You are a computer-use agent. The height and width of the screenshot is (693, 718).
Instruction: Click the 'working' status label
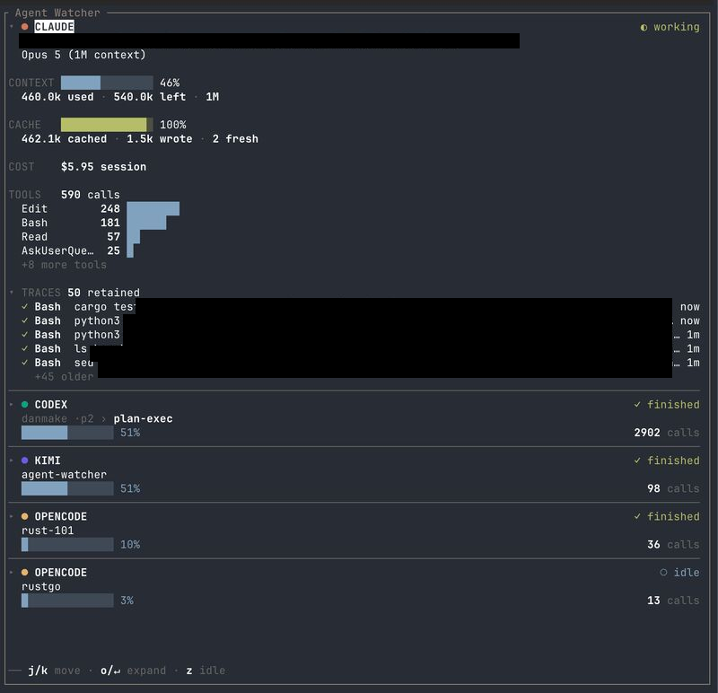pyautogui.click(x=677, y=28)
